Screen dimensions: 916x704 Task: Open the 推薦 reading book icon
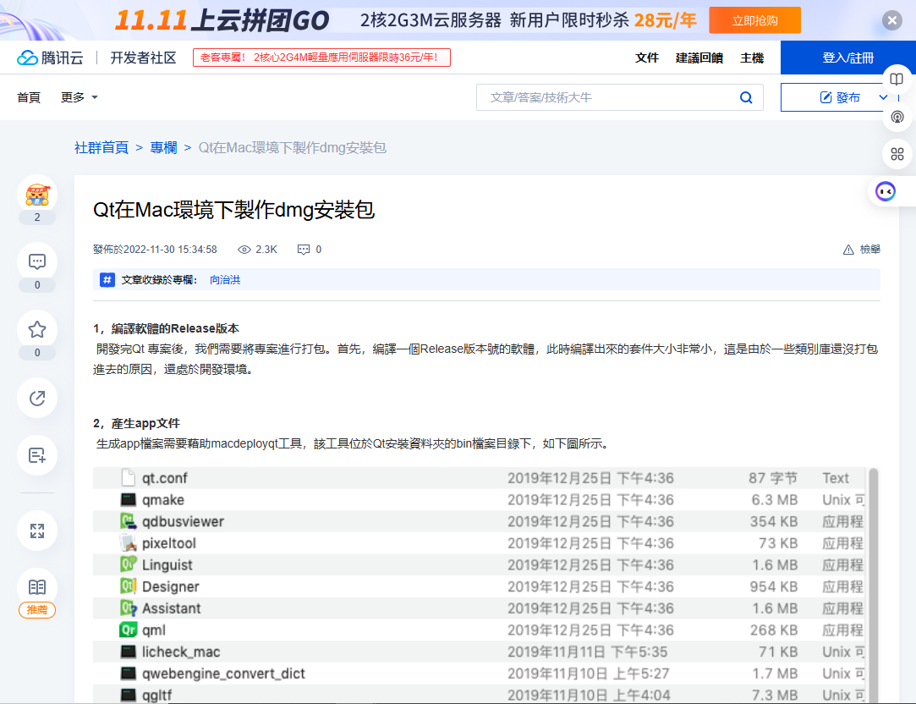point(37,587)
